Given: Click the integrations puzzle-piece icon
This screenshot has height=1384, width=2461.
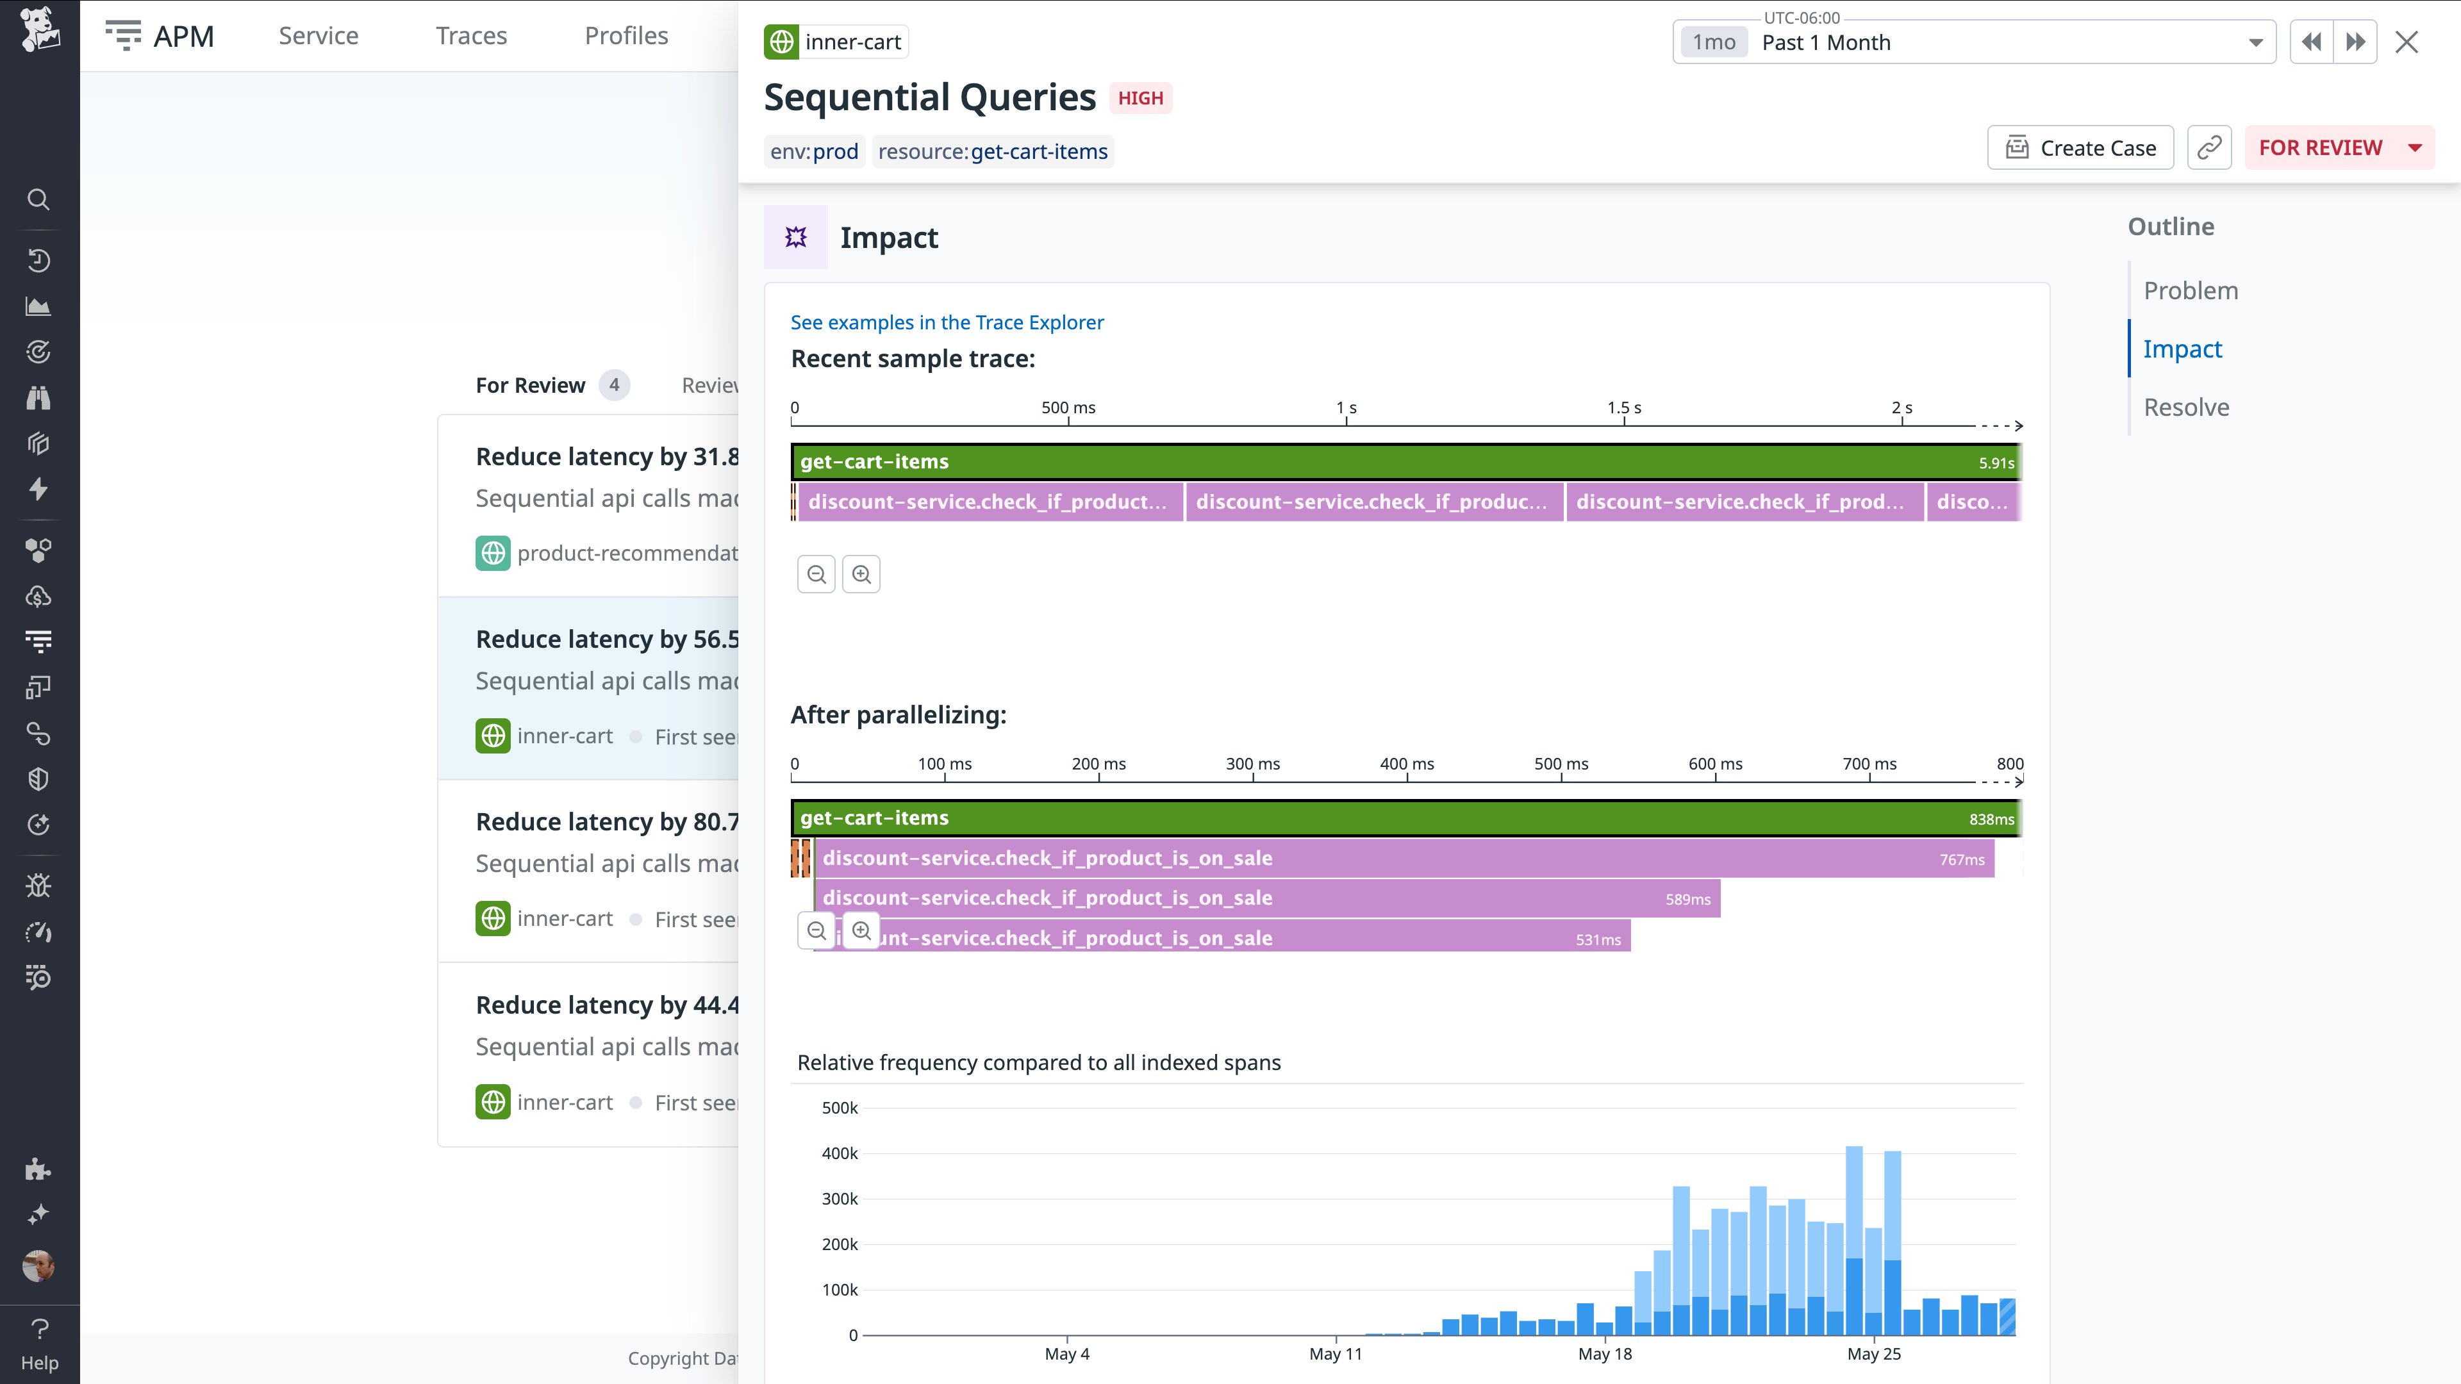Looking at the screenshot, I should coord(38,1169).
